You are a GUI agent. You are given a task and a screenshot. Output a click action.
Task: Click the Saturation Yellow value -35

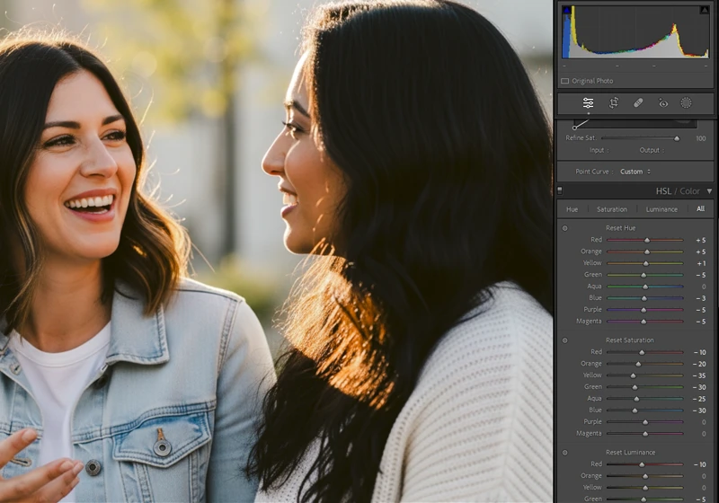point(700,375)
